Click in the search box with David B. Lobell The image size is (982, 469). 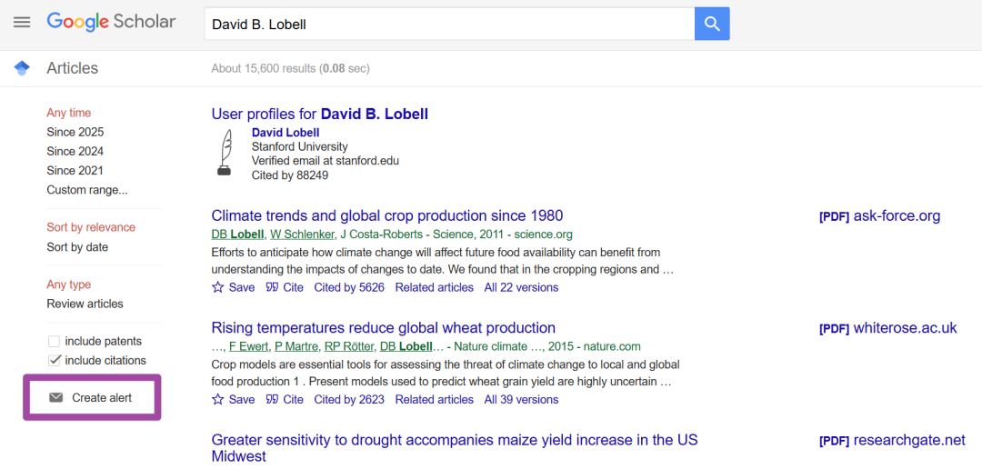(x=450, y=24)
